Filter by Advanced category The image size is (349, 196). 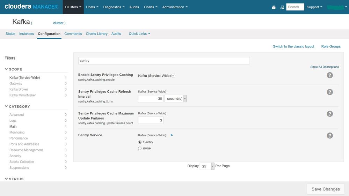(16, 115)
